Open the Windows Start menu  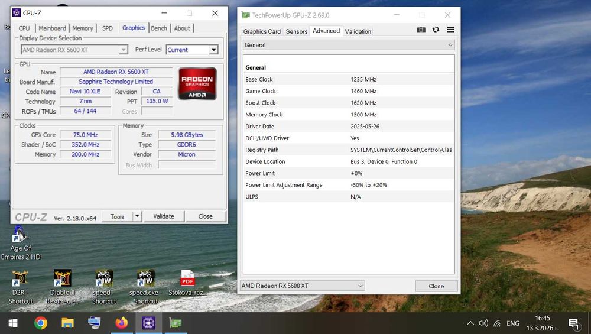[13, 323]
